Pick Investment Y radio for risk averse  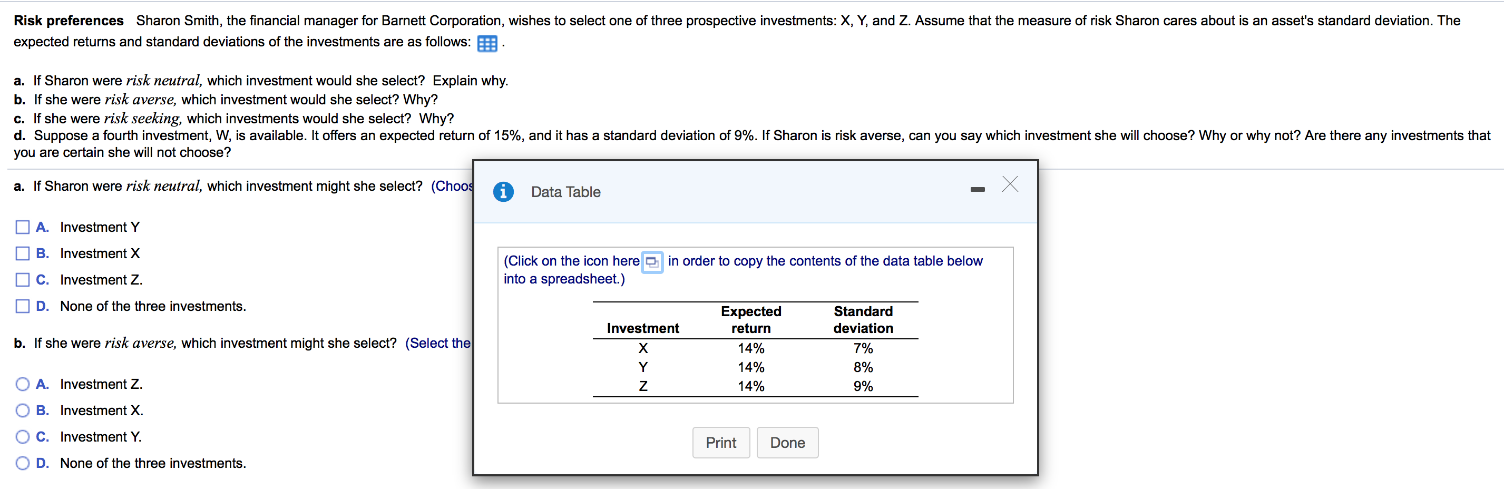click(22, 436)
